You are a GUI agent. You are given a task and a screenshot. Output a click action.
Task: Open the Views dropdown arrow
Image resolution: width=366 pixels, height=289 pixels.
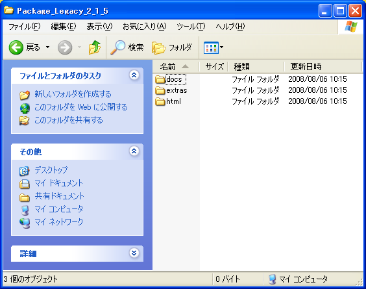(x=221, y=47)
